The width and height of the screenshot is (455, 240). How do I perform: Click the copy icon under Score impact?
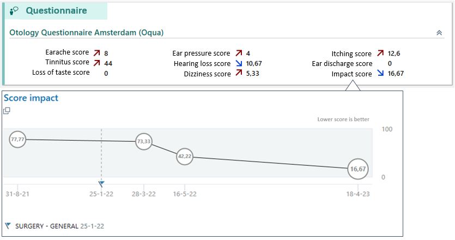click(x=7, y=111)
